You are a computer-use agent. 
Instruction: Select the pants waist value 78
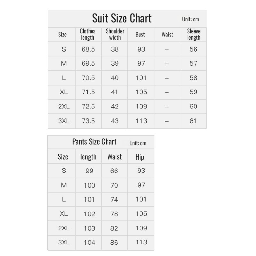[x=114, y=214]
